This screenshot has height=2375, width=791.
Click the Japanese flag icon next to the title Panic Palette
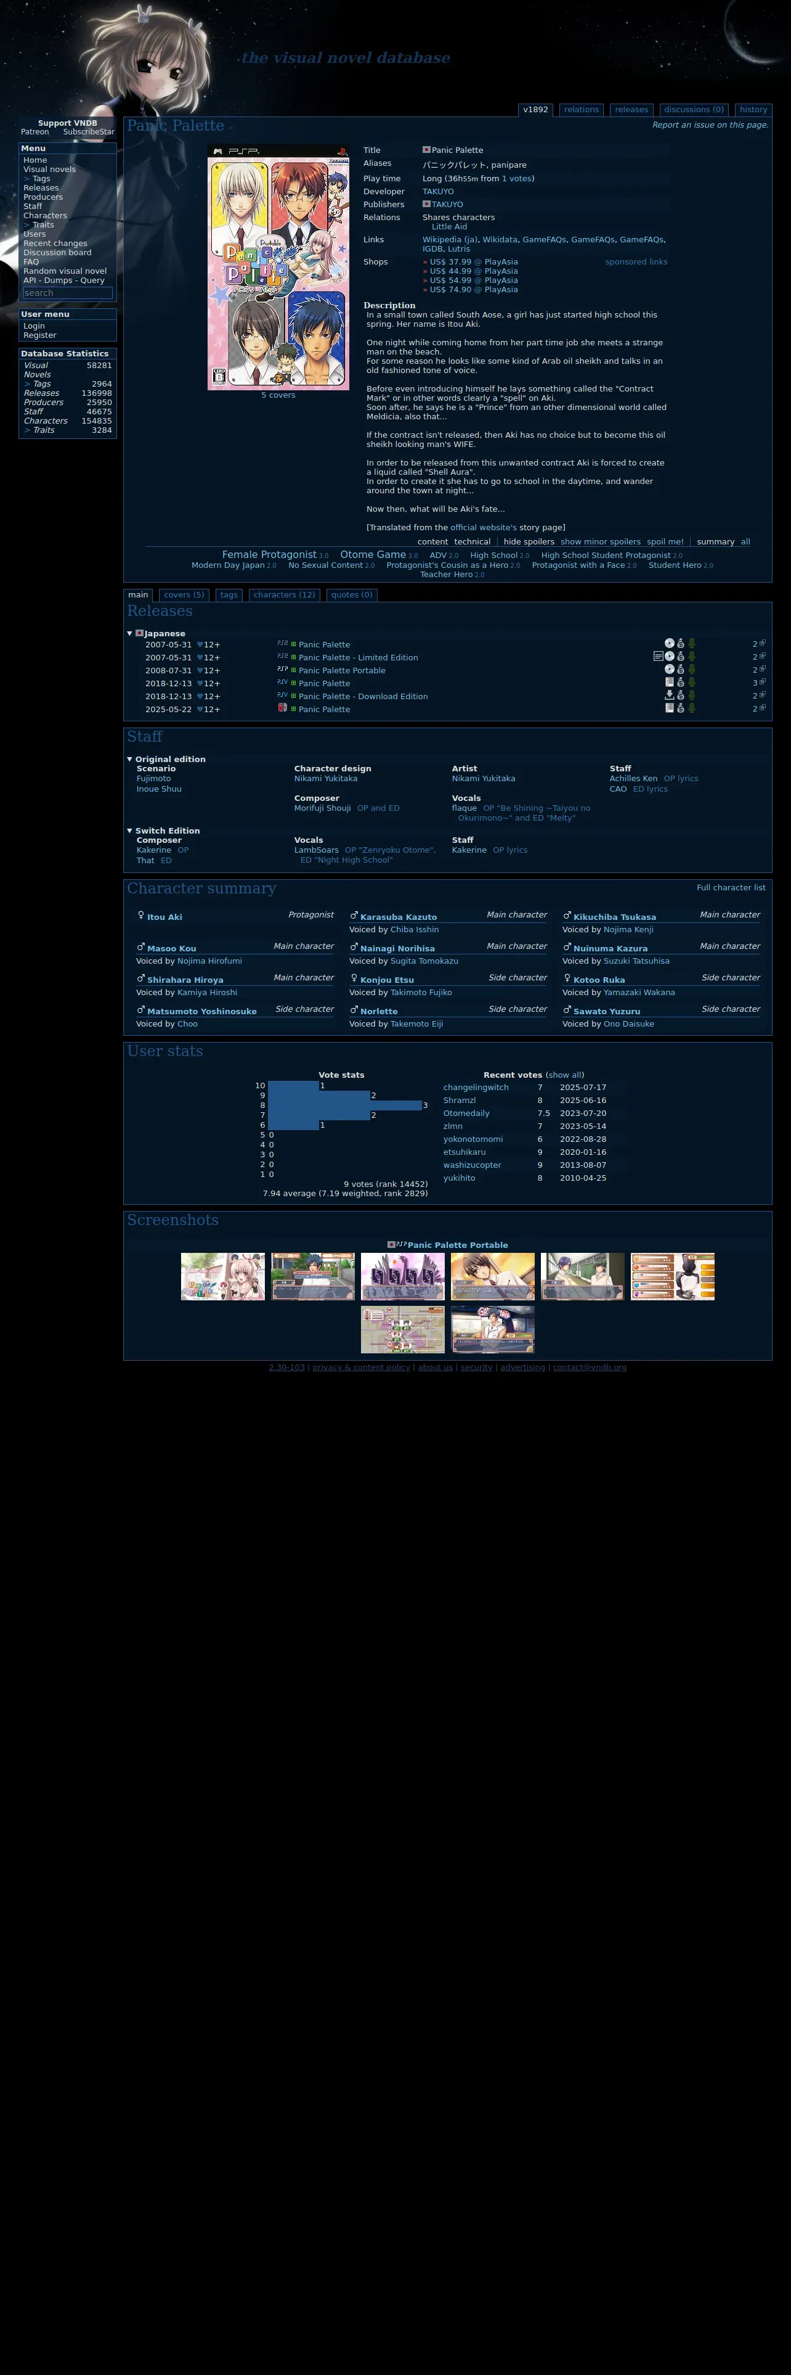point(426,149)
